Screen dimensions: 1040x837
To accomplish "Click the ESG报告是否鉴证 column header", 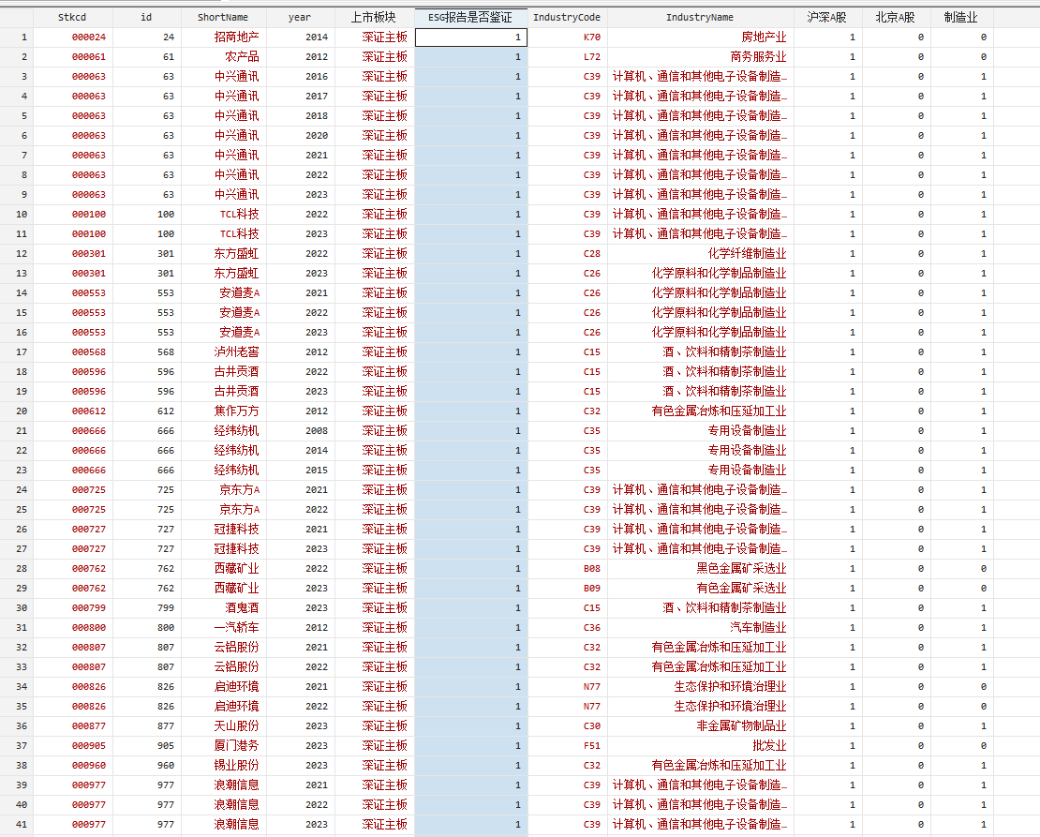I will tap(470, 17).
